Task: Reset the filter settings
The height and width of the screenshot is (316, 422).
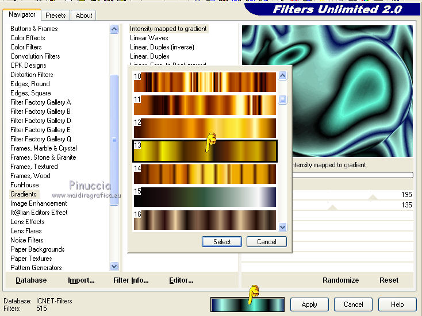Action: (x=389, y=280)
